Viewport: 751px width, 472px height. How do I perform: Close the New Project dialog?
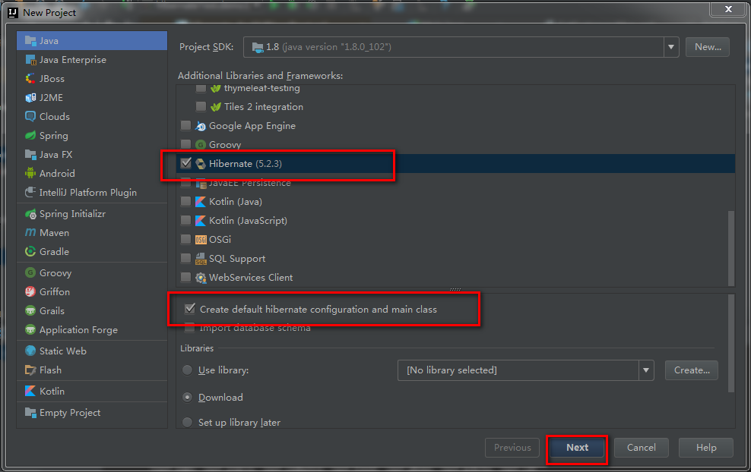(x=728, y=9)
